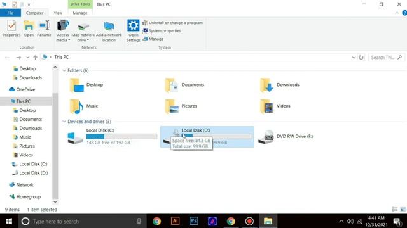Refresh the current folder view
This screenshot has height=228, width=407.
361,58
